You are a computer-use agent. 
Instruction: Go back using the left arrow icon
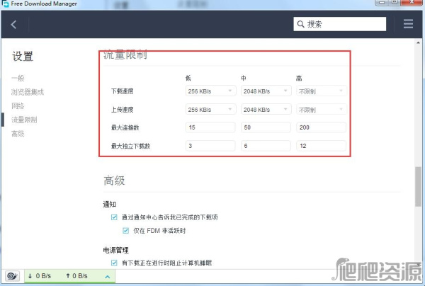[x=13, y=24]
